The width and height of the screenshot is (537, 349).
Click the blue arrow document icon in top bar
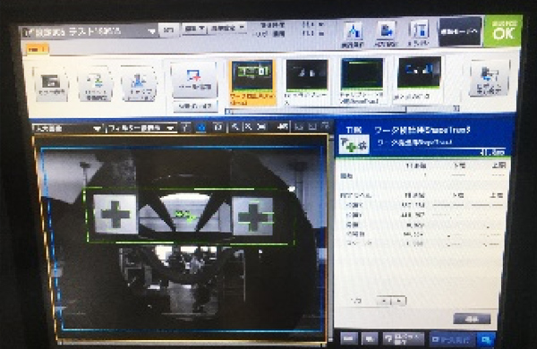(x=386, y=34)
